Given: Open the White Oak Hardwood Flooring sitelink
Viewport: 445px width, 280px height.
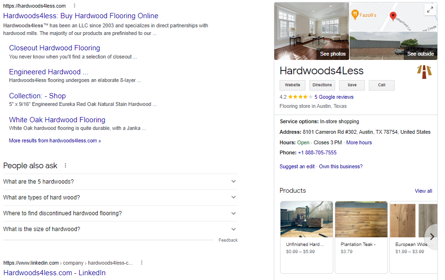Looking at the screenshot, I should pyautogui.click(x=57, y=120).
